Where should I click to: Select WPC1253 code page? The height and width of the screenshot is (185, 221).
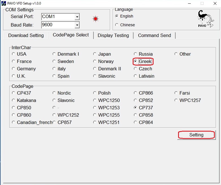tap(106, 108)
